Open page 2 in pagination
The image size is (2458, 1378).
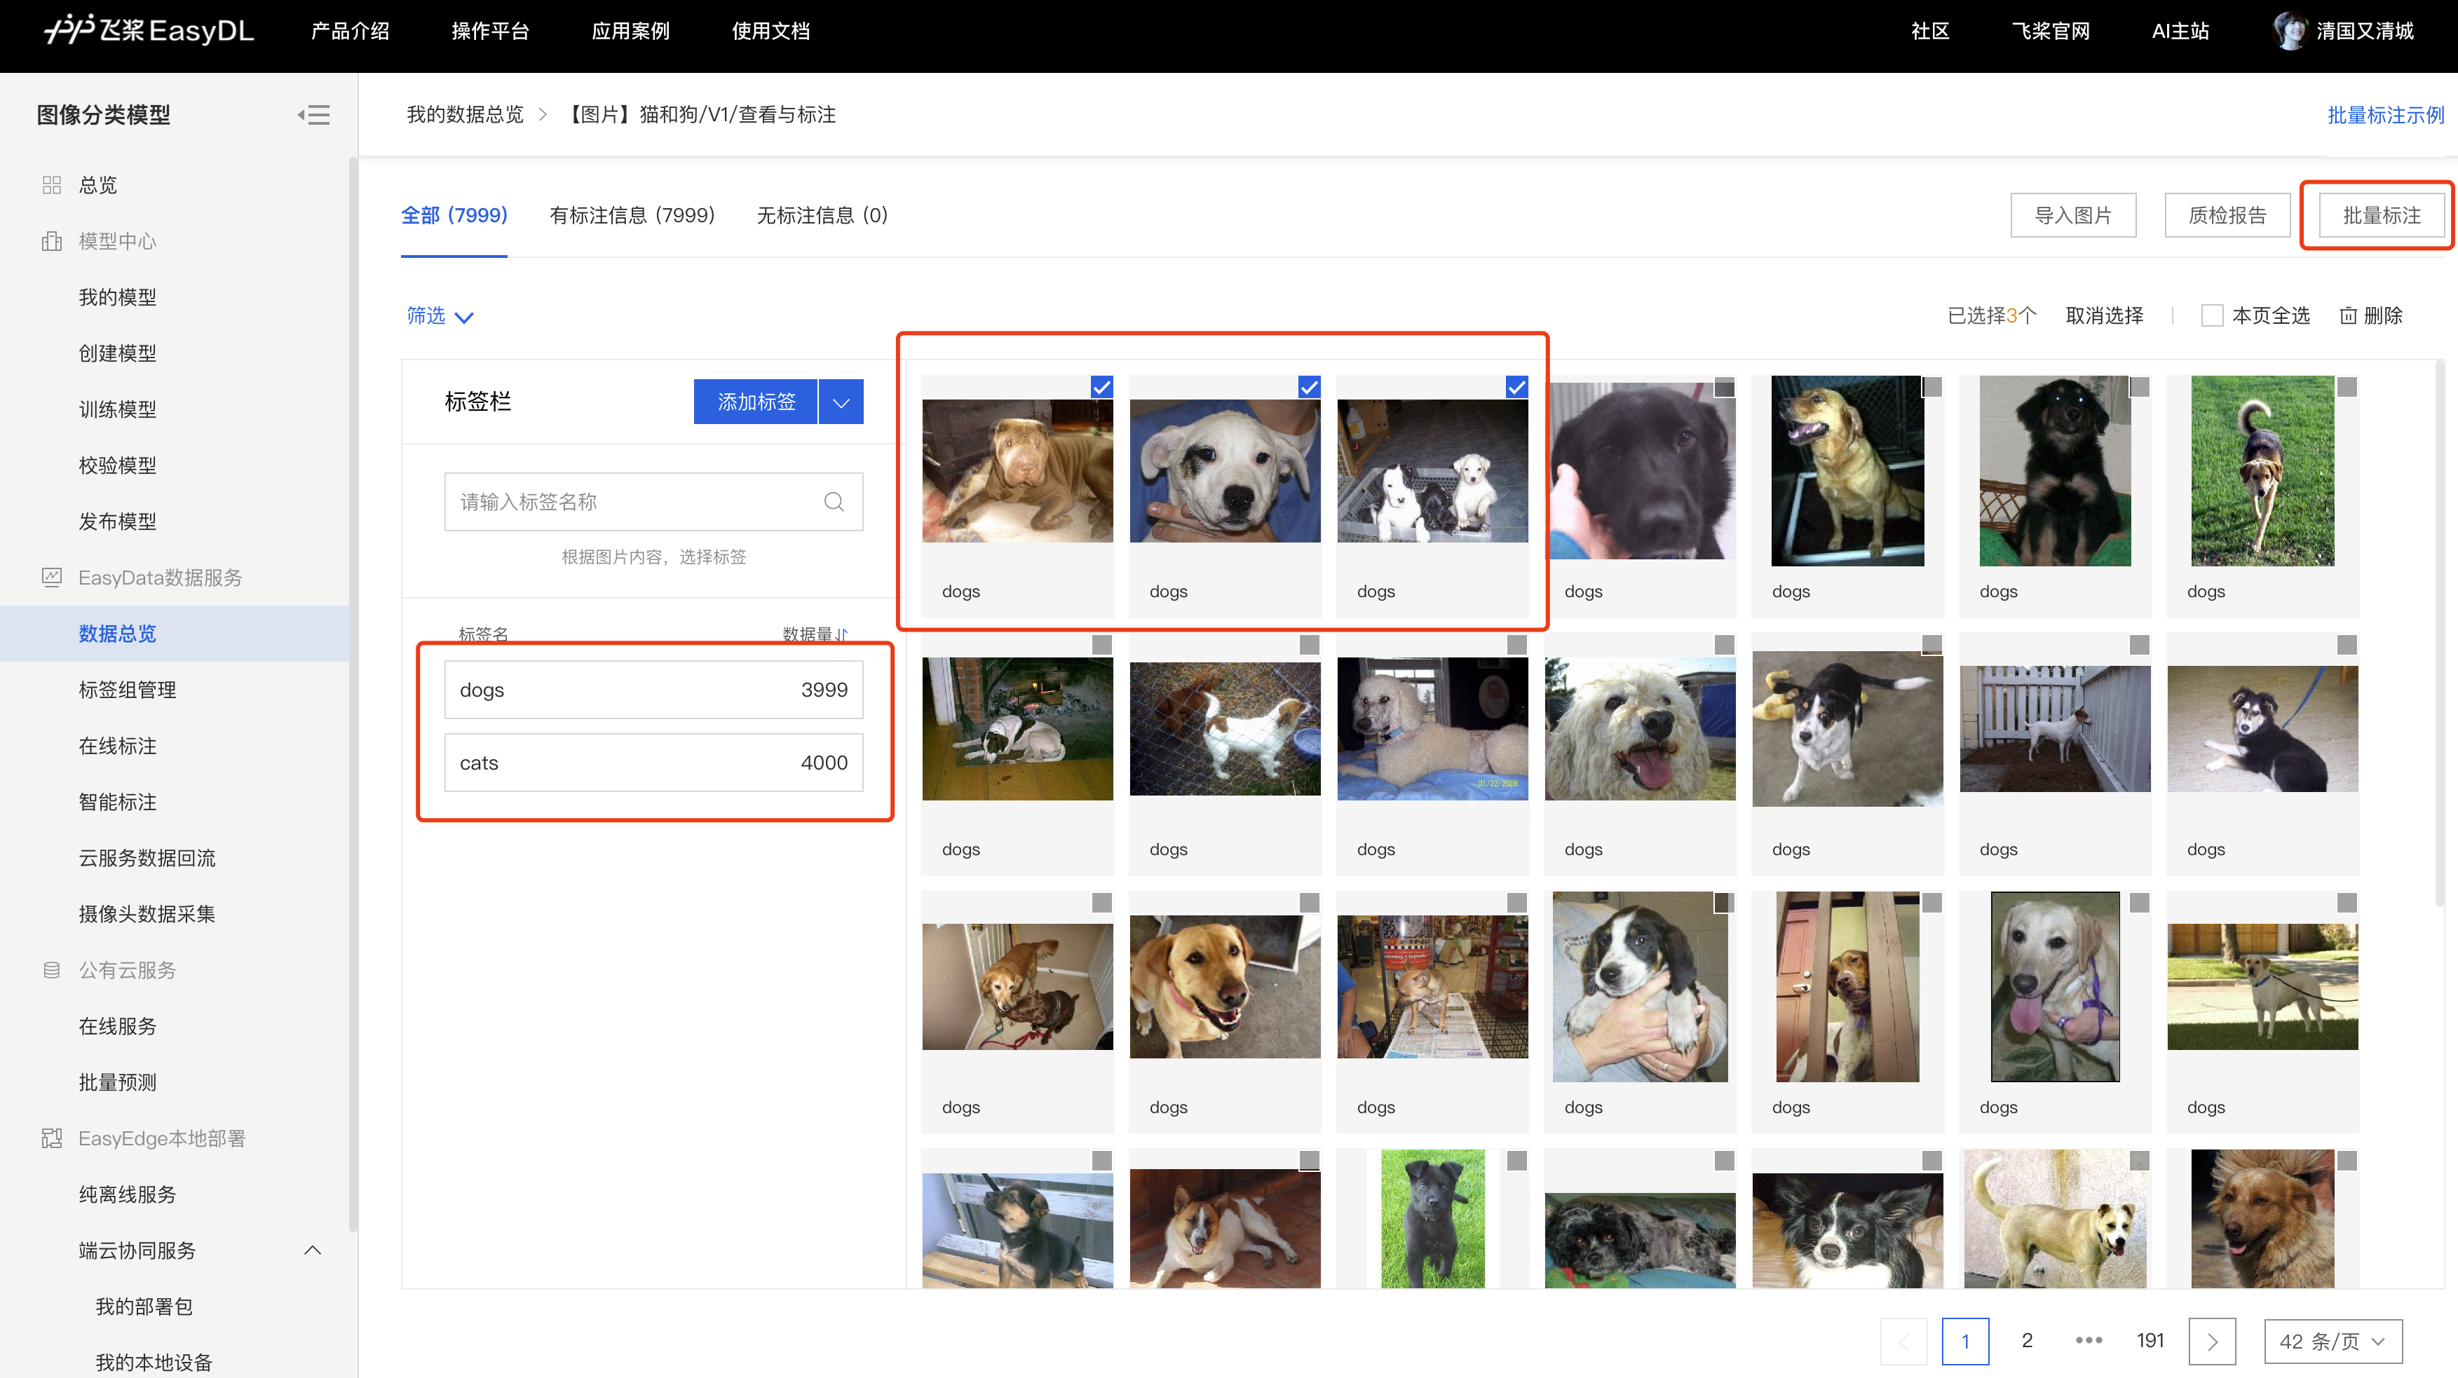pyautogui.click(x=2027, y=1341)
